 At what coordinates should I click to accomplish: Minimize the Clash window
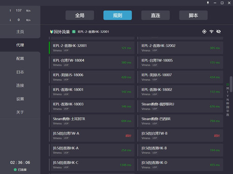coord(215,3)
